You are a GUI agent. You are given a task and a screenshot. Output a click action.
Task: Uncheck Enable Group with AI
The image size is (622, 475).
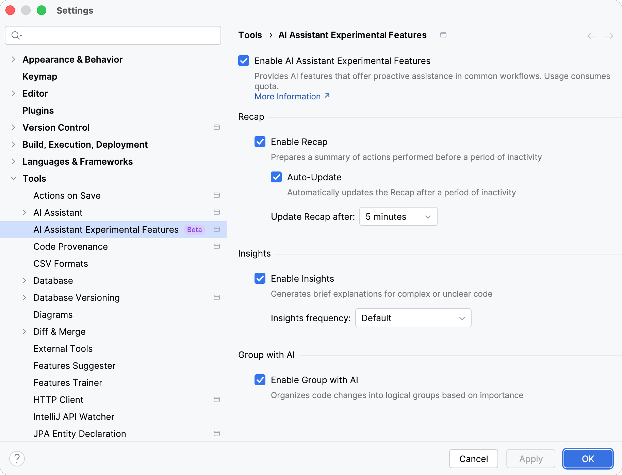pyautogui.click(x=260, y=380)
